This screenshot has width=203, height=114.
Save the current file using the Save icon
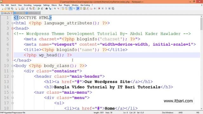click(9, 9)
